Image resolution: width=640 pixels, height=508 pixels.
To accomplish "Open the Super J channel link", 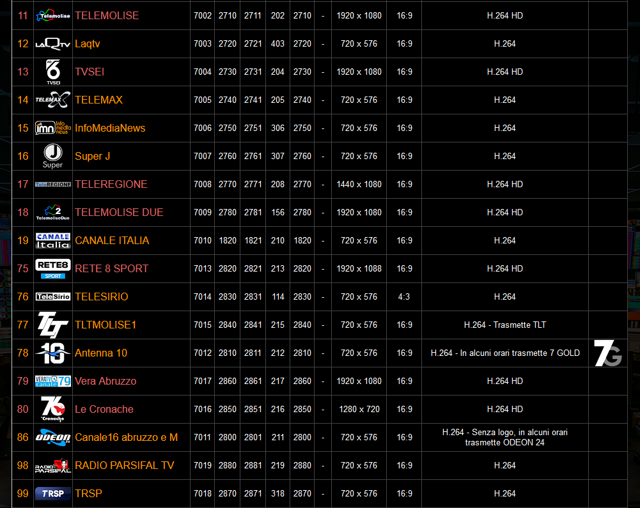I will click(x=92, y=157).
